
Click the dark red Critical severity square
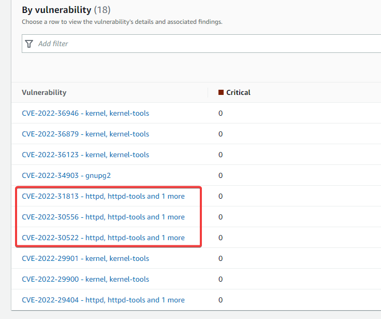click(x=221, y=92)
